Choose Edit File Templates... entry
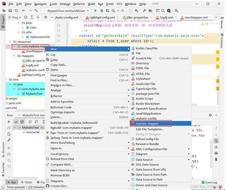This screenshot has width=225, height=190. point(150,129)
